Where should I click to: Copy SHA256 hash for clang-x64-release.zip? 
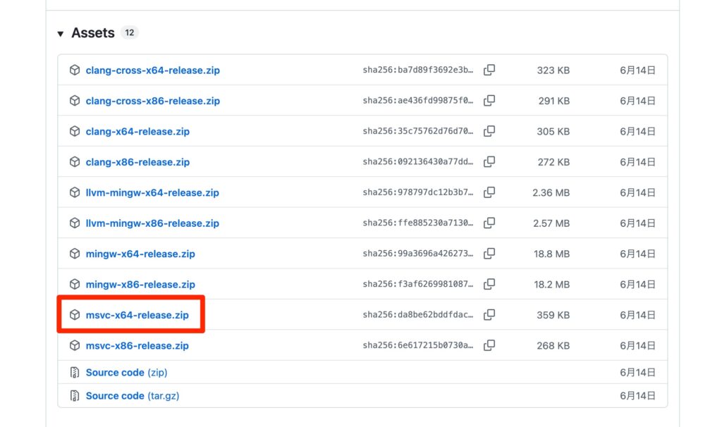[489, 131]
